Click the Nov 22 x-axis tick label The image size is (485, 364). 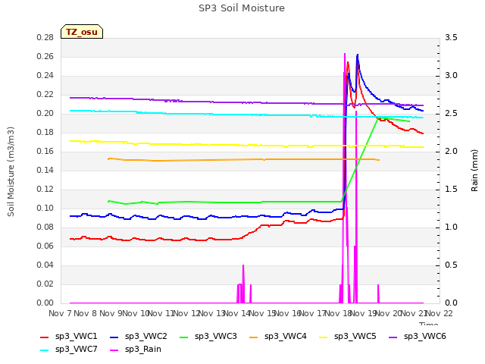click(440, 313)
